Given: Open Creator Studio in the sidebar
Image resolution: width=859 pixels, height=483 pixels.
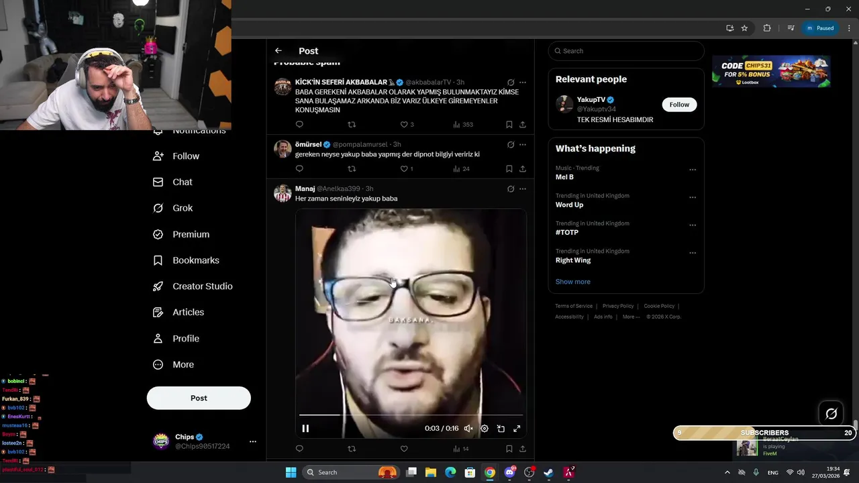Looking at the screenshot, I should tap(193, 286).
